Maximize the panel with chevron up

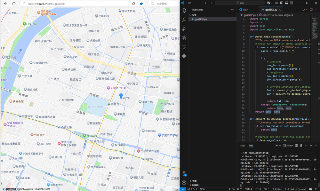pos(311,146)
